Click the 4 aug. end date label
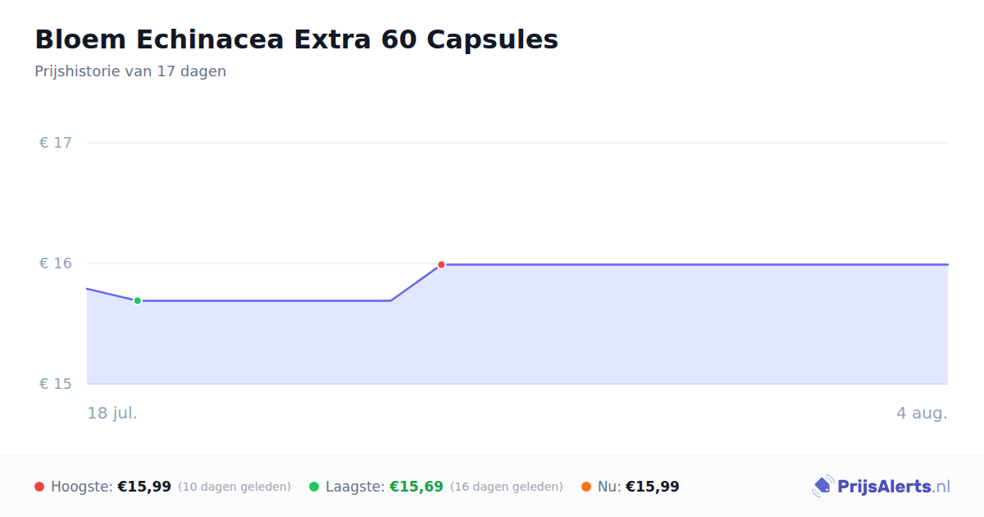 click(x=922, y=413)
